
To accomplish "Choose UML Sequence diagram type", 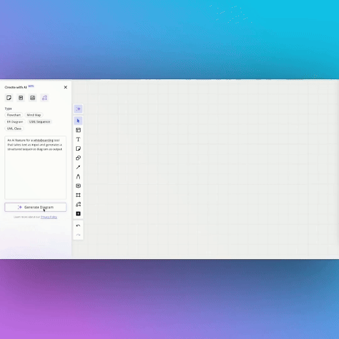I will tap(40, 121).
